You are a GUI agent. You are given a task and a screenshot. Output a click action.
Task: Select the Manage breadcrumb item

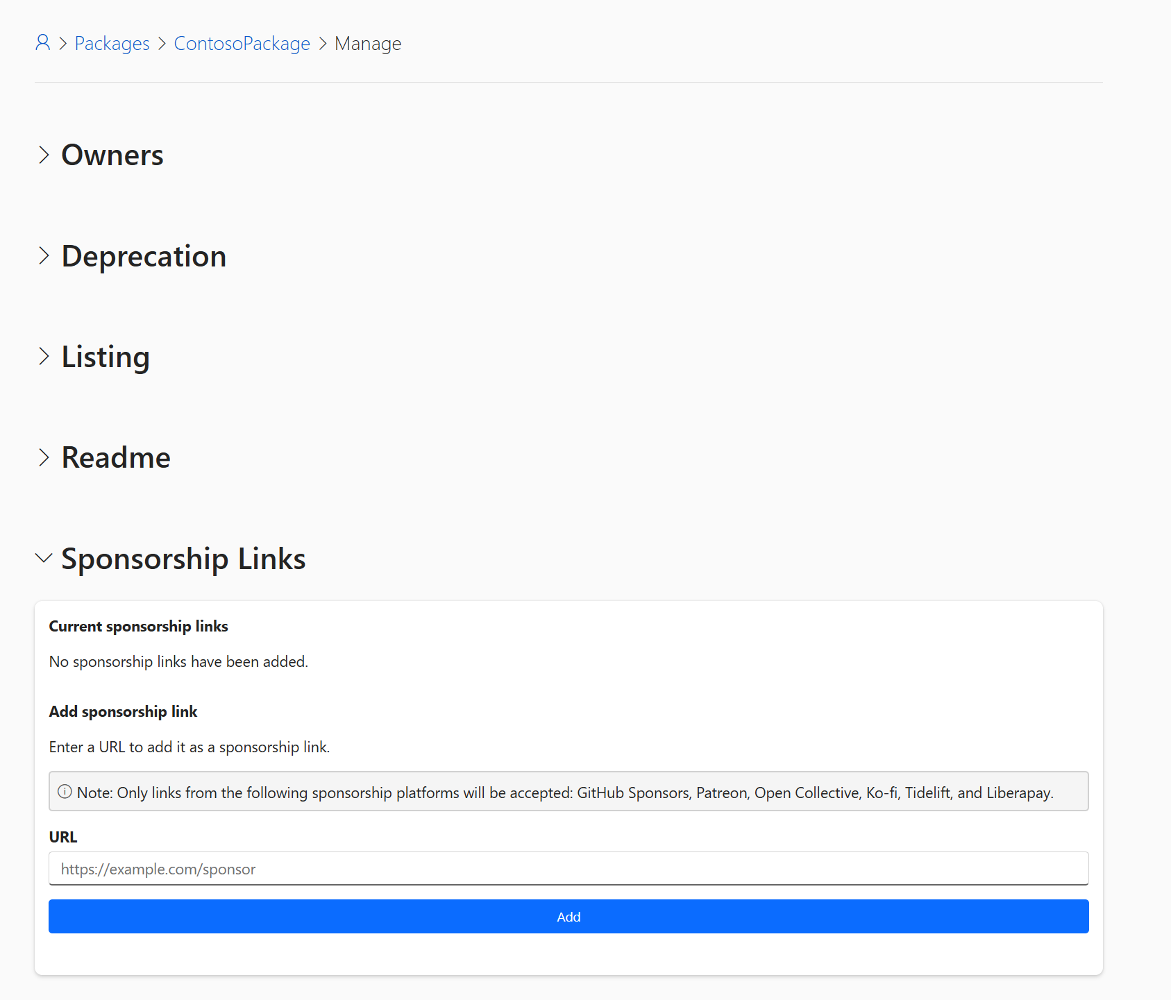367,43
